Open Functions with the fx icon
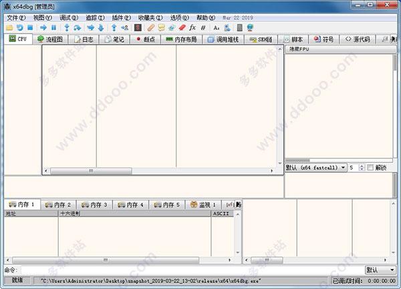401x289 pixels. [x=192, y=27]
